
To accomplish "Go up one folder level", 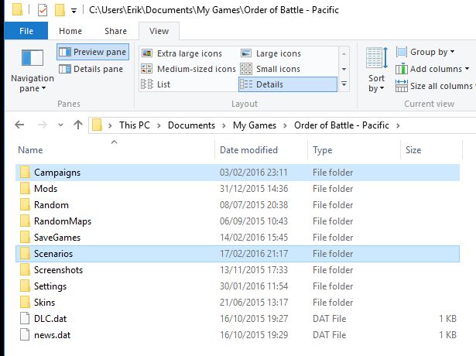I will [78, 125].
